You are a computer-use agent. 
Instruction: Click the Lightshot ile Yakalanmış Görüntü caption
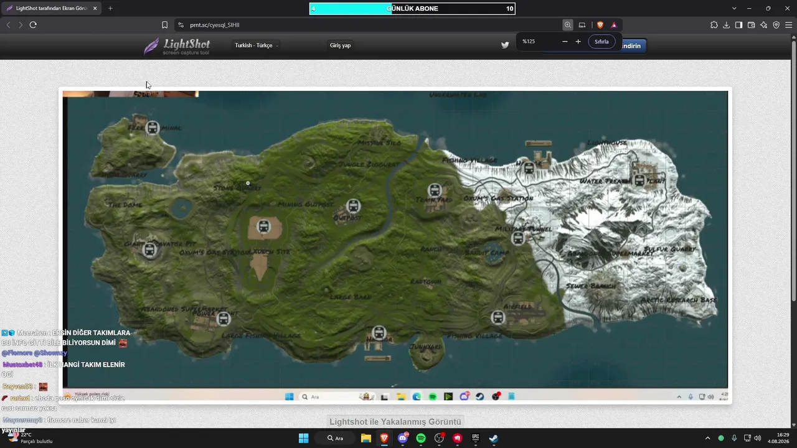point(395,421)
